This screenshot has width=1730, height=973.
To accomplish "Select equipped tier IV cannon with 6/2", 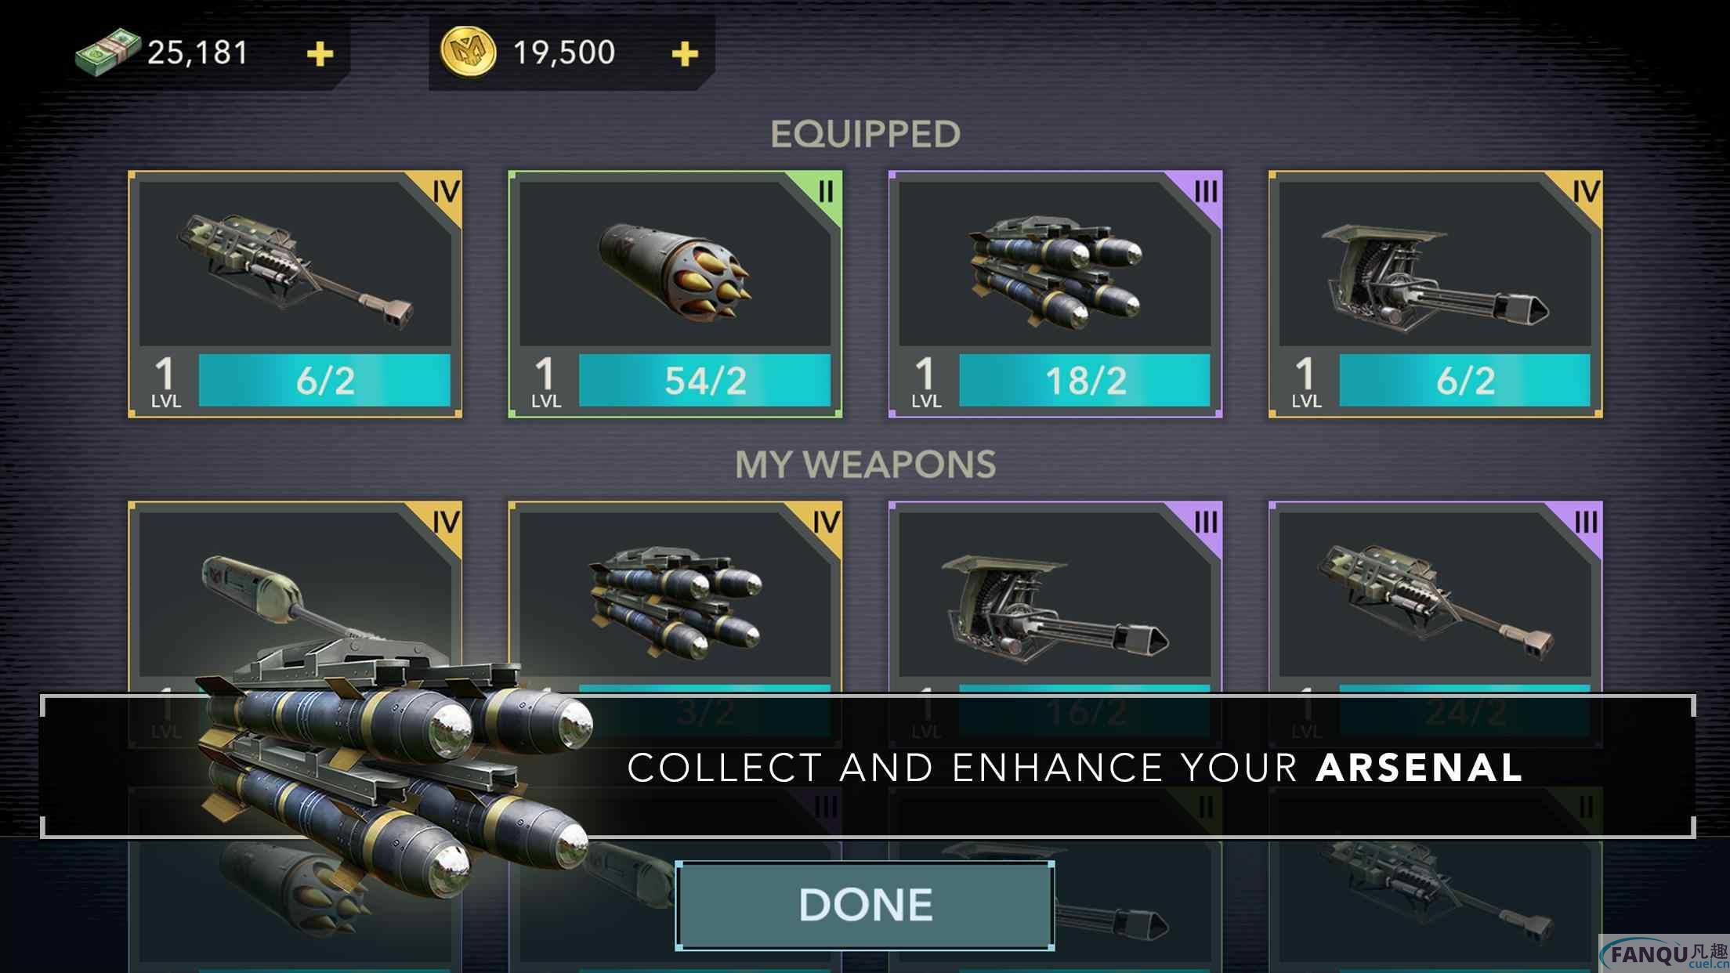I will 295,294.
